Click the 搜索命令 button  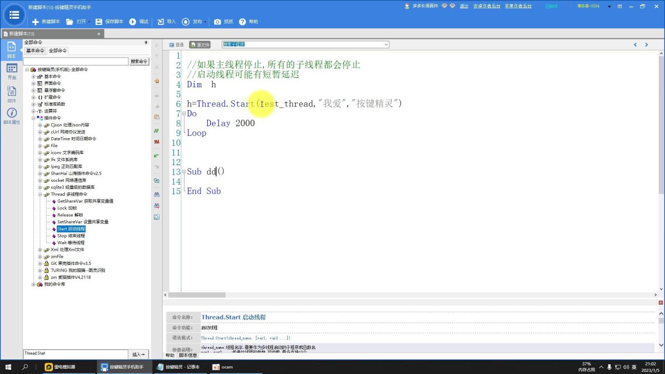point(139,61)
